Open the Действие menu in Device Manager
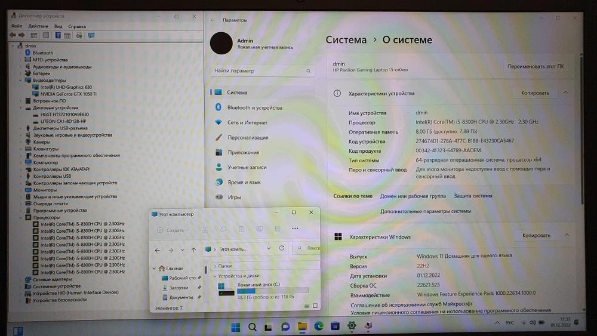 [x=38, y=26]
